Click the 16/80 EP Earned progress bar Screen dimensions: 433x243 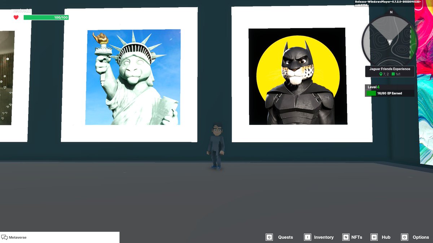390,93
